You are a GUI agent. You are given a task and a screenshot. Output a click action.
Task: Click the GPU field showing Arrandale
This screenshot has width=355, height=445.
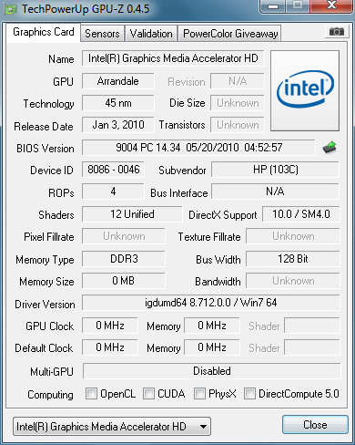pos(118,81)
